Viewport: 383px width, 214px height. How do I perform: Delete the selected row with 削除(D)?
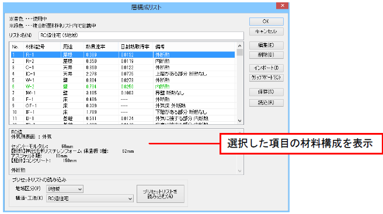click(266, 55)
